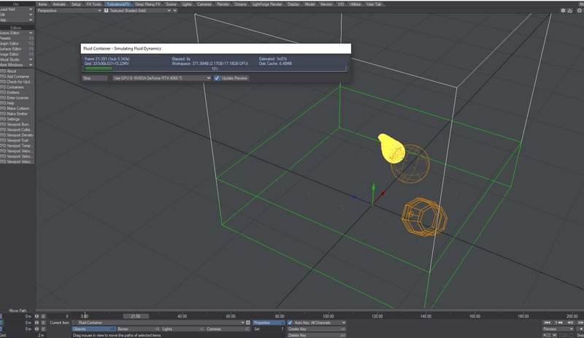Image resolution: width=584 pixels, height=338 pixels.
Task: Click the E envelope button in the green channel row
Action: (x=43, y=323)
